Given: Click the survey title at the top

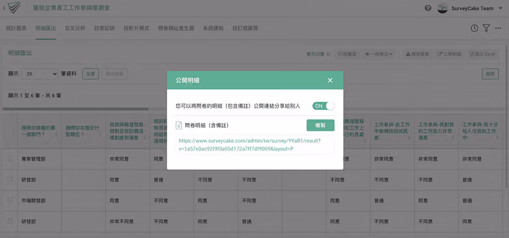Looking at the screenshot, I should click(x=71, y=8).
